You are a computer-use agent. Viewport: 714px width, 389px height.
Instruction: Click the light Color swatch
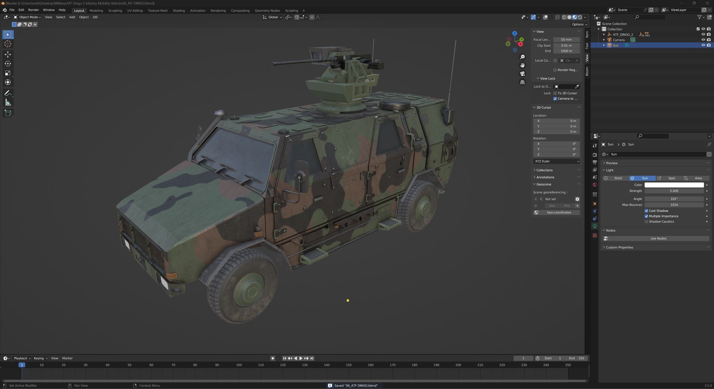[674, 185]
